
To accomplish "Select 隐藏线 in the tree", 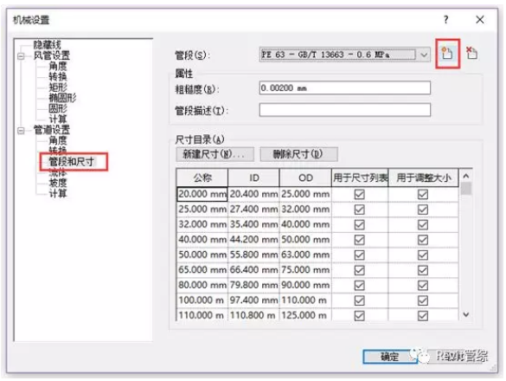I will click(47, 45).
